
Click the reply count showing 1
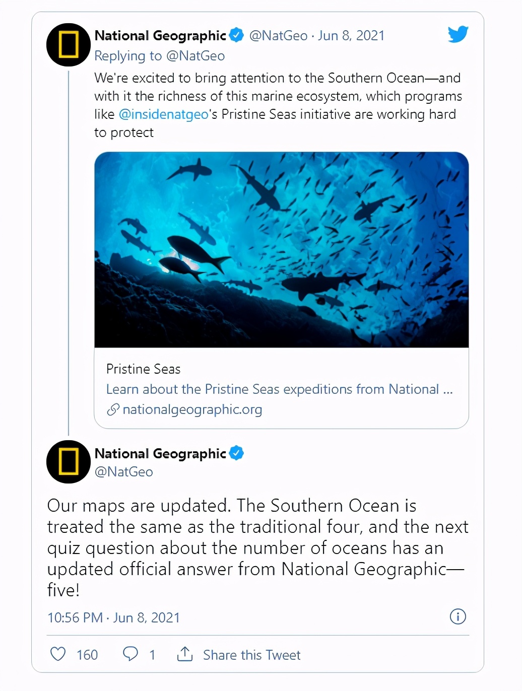(x=152, y=654)
